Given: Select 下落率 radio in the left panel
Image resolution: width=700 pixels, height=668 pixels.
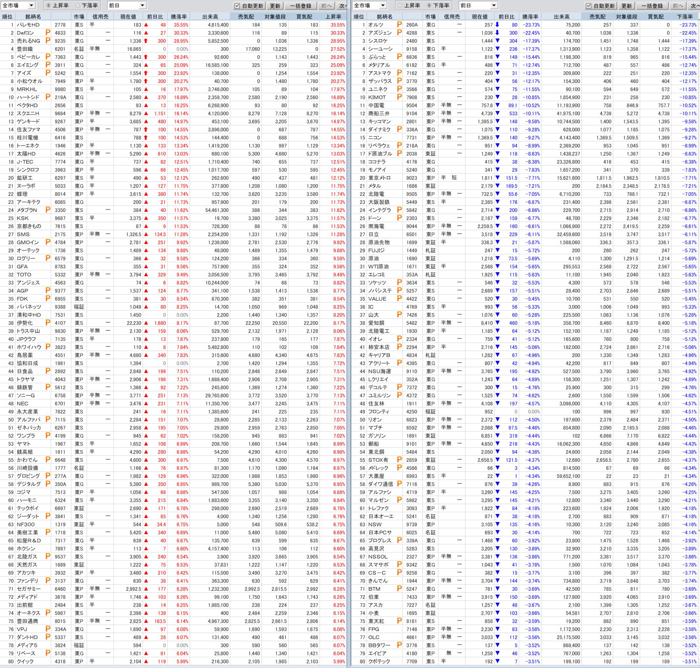Looking at the screenshot, I should [x=78, y=6].
